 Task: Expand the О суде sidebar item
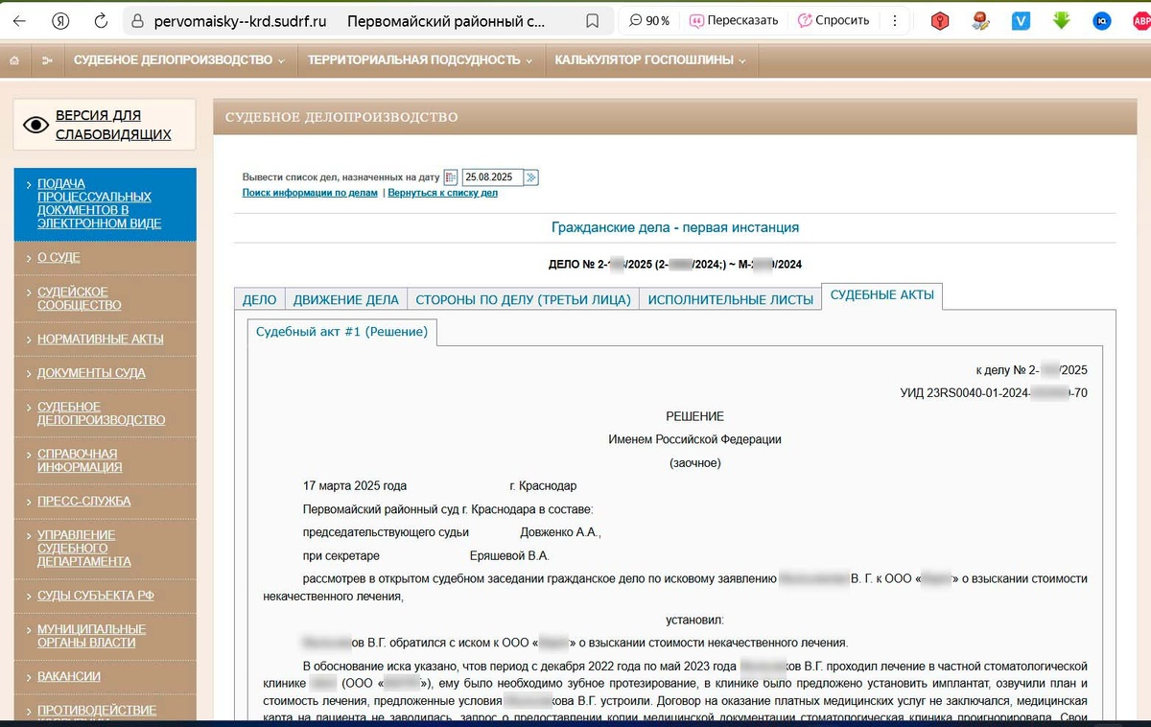59,258
